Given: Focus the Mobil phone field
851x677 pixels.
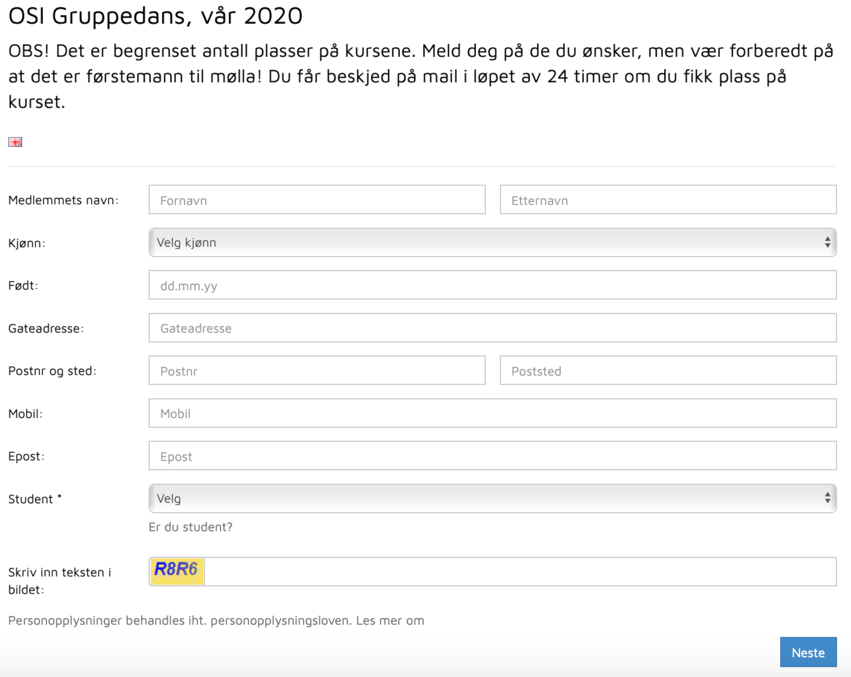Looking at the screenshot, I should (x=492, y=413).
